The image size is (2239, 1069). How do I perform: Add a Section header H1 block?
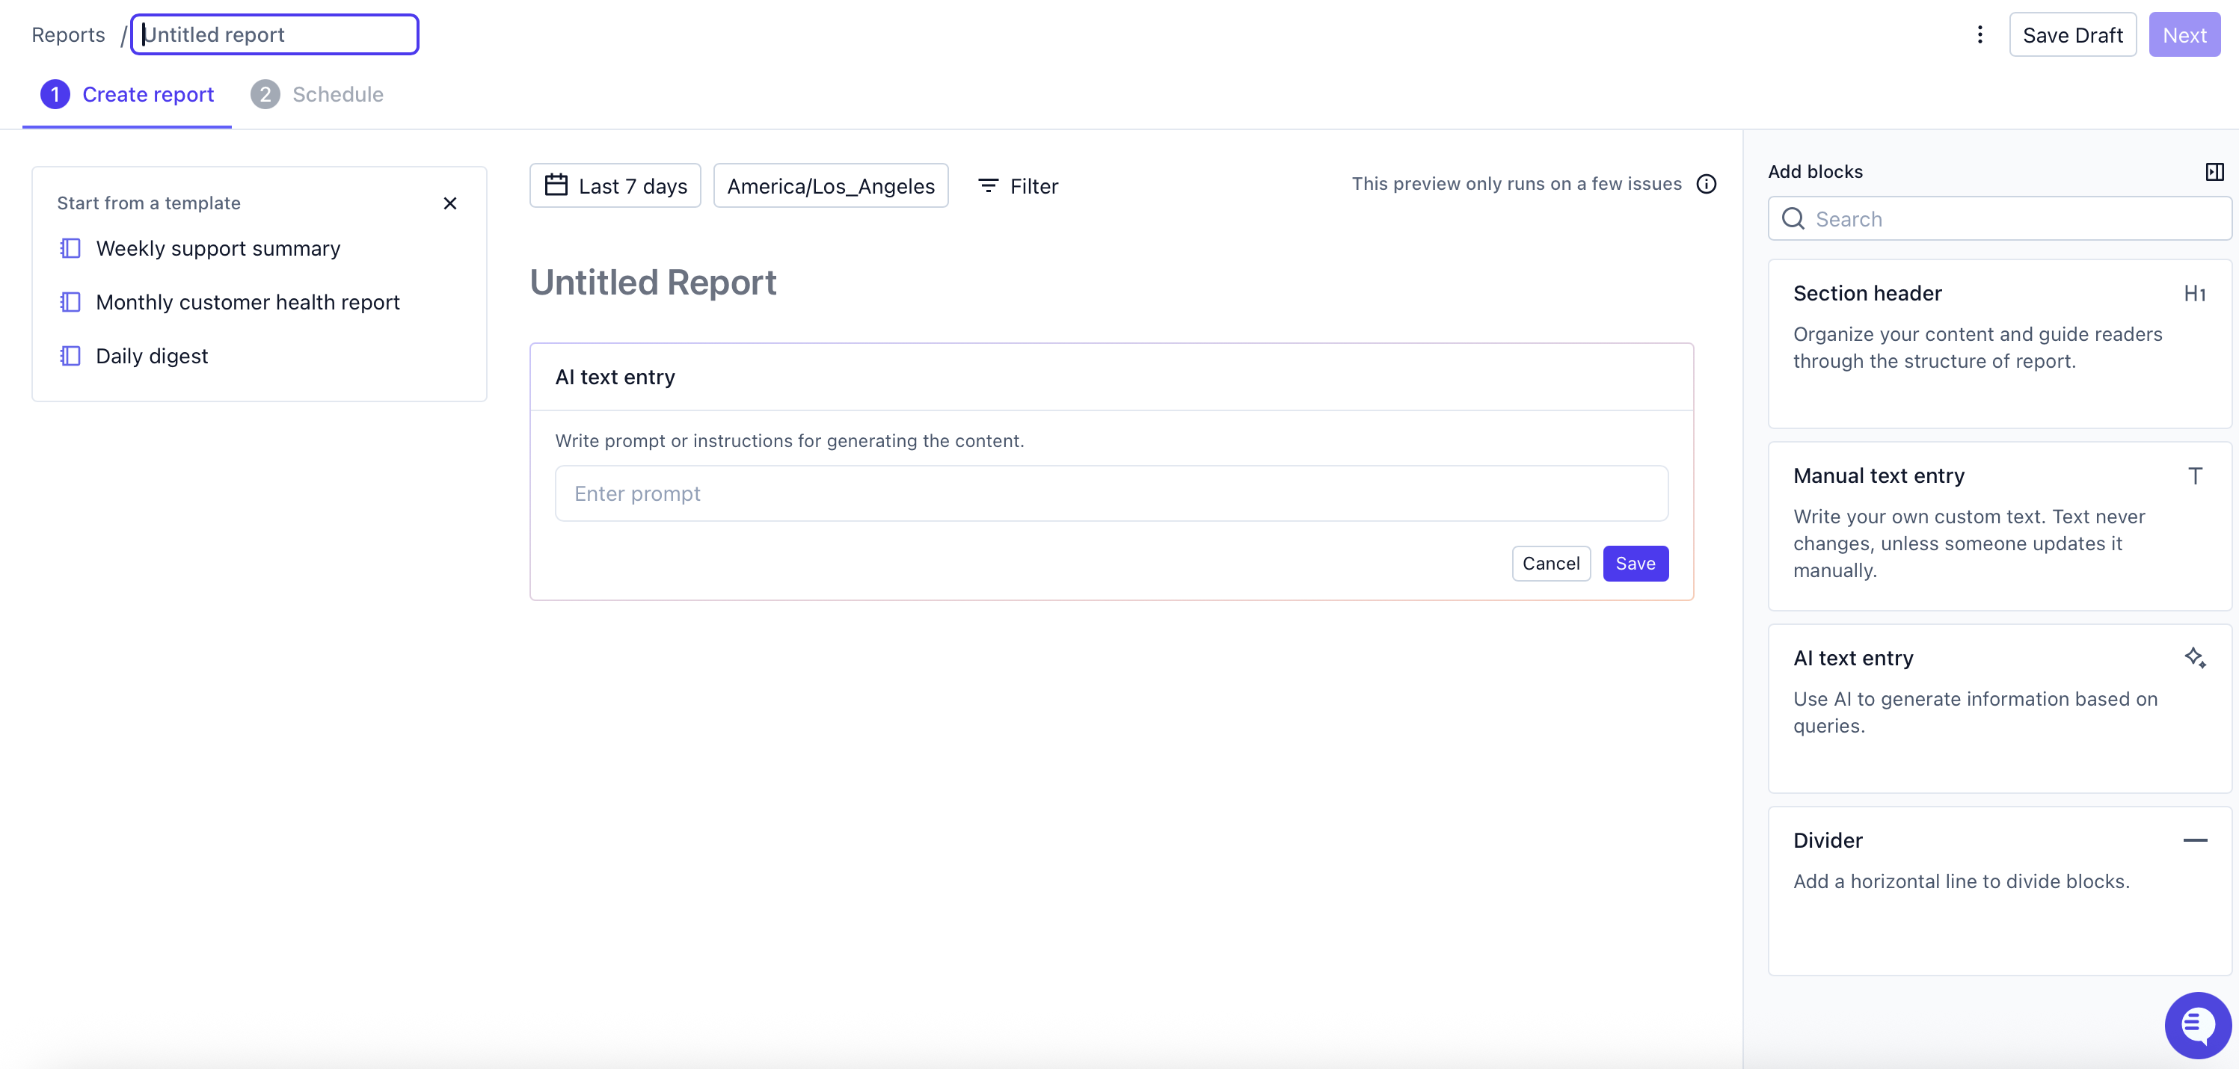pyautogui.click(x=1999, y=342)
